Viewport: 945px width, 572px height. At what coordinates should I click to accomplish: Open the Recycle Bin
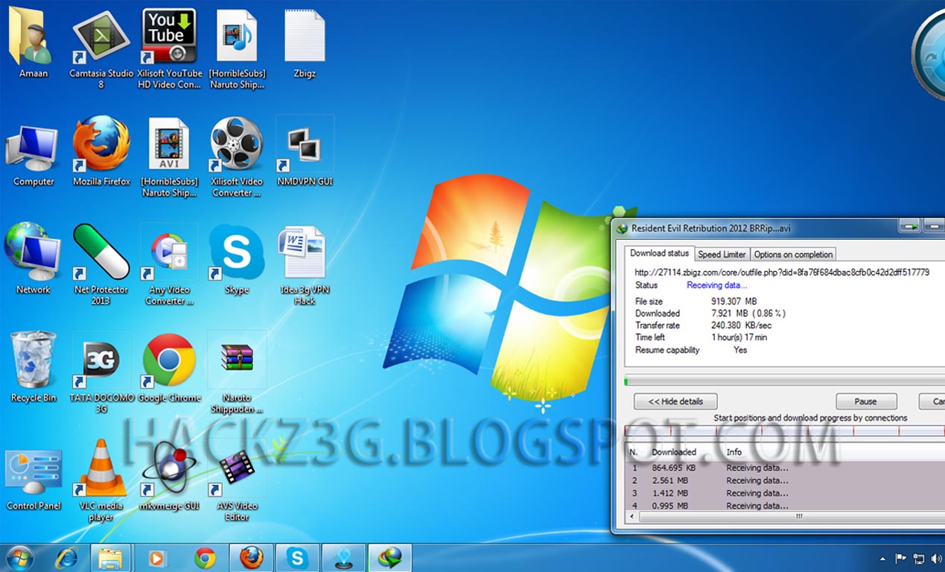(x=34, y=367)
